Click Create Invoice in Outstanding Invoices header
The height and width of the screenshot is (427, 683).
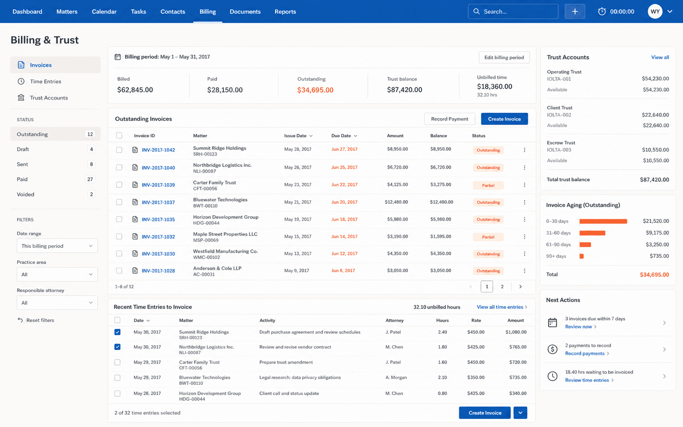[x=504, y=119]
